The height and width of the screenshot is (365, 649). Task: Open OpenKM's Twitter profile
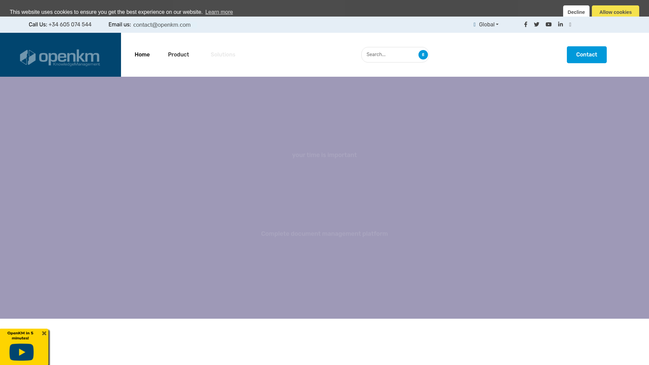click(537, 24)
